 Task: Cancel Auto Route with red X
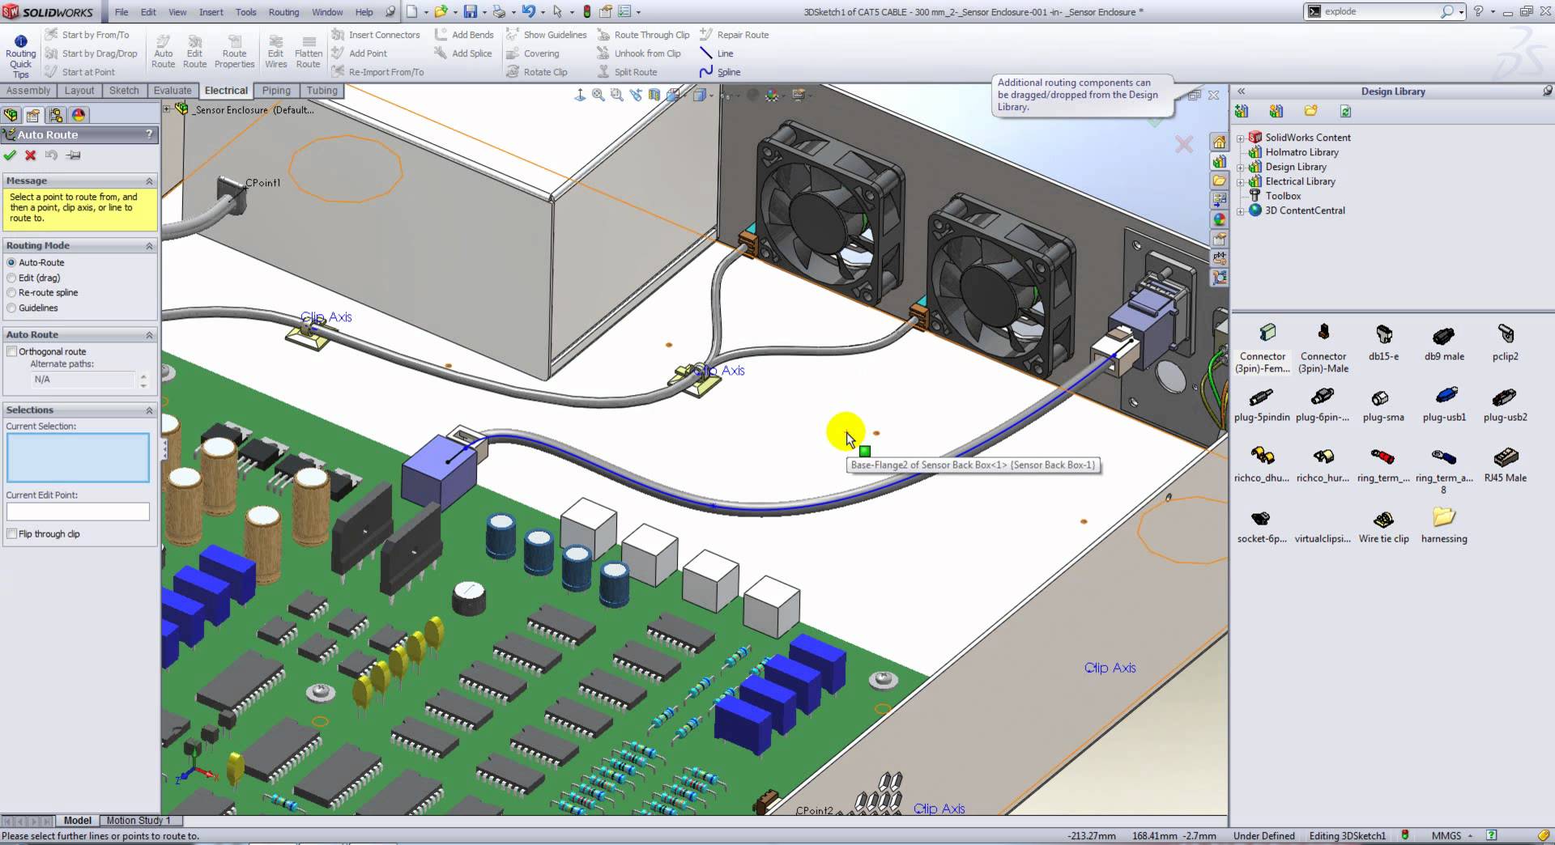tap(31, 155)
